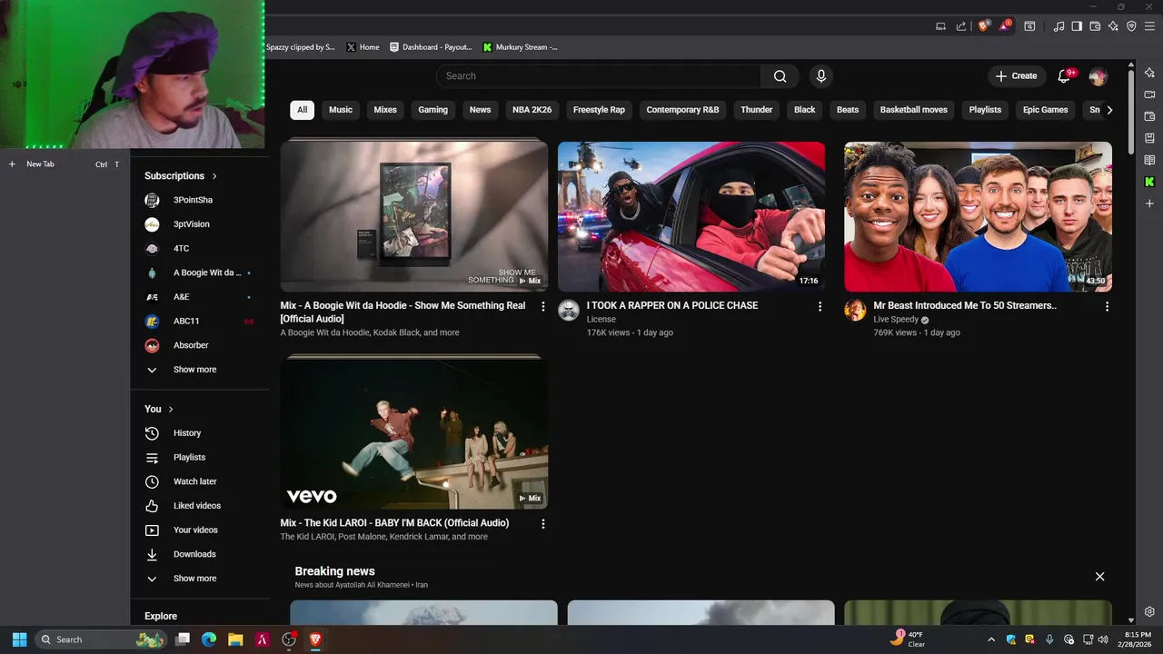Click the Brave VPN shield icon
This screenshot has height=654, width=1163.
click(x=1131, y=26)
